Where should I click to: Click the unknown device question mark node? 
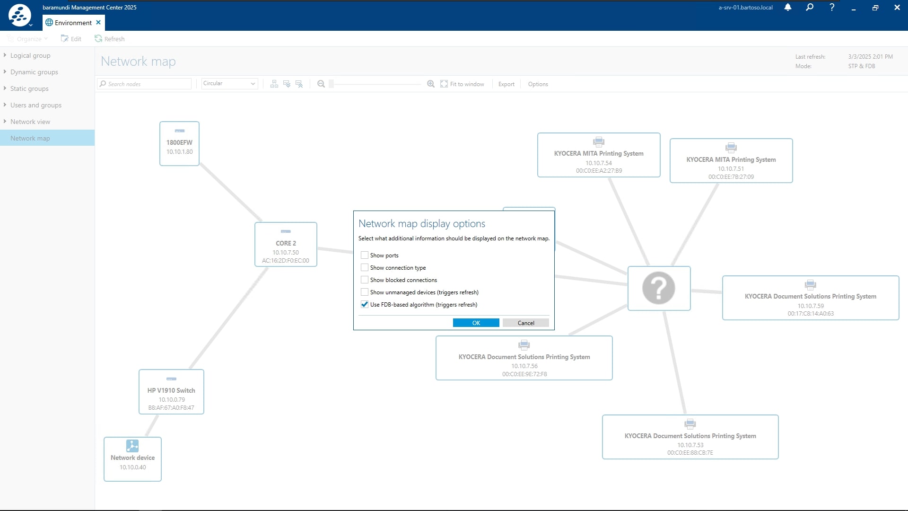click(x=659, y=288)
